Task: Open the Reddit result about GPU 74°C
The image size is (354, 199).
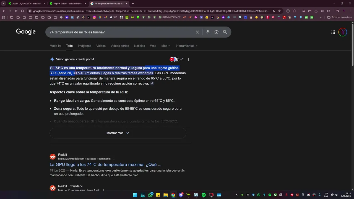Action: 105,165
